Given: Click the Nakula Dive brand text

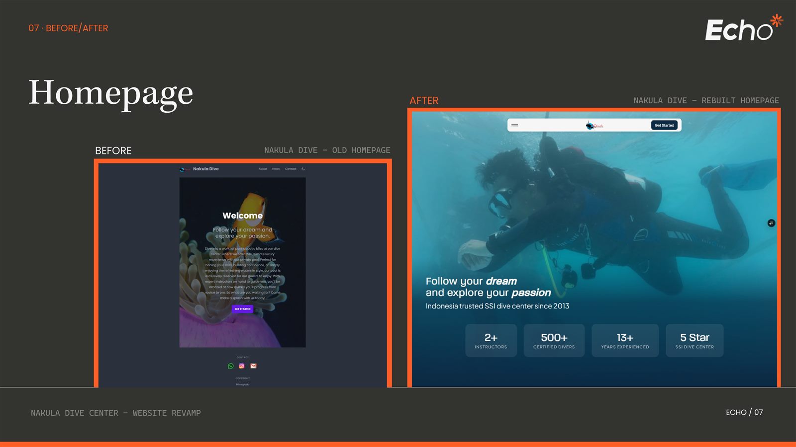Looking at the screenshot, I should [x=206, y=169].
